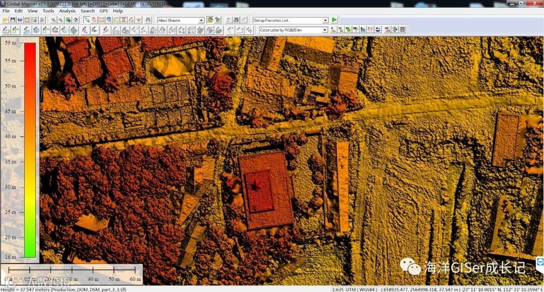Click the Open Data File folder icon

5,20
